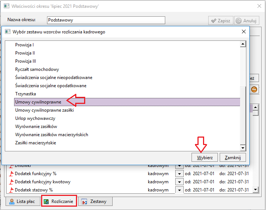The width and height of the screenshot is (266, 210).
Task: Click start date of Dodatek funkcyjny % row
Action: click(203, 174)
